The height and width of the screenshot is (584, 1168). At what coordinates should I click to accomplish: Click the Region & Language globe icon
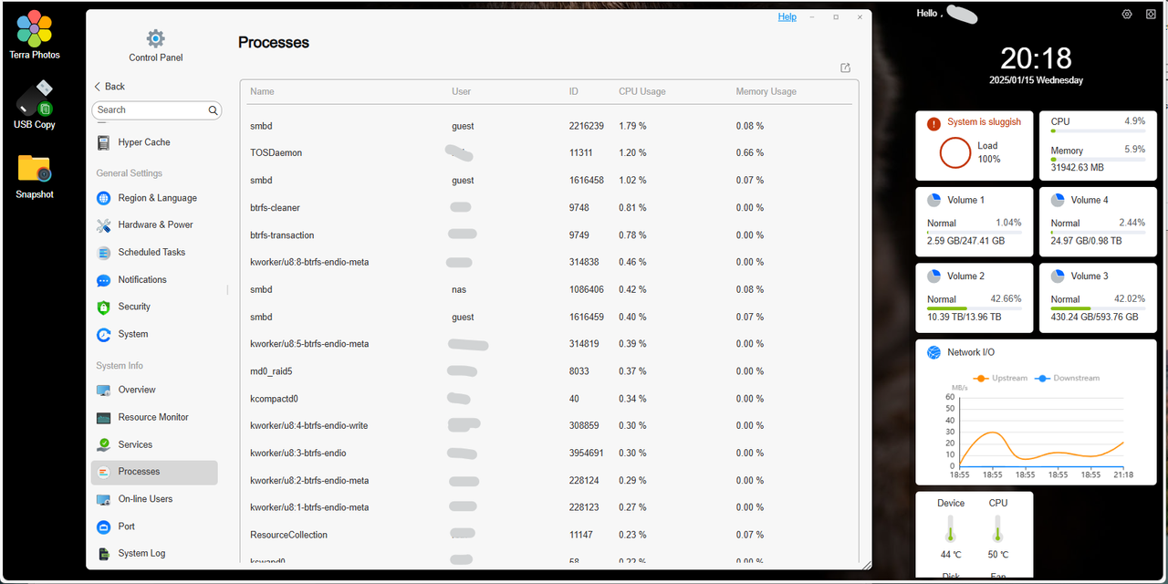(x=103, y=198)
